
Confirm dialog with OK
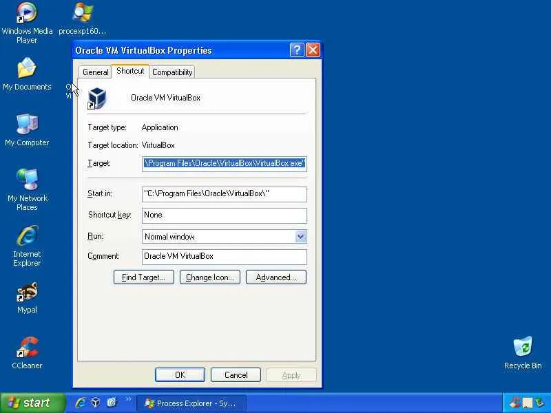tap(180, 374)
